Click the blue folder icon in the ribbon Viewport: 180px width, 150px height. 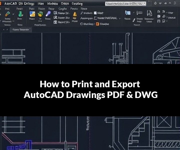click(128, 13)
